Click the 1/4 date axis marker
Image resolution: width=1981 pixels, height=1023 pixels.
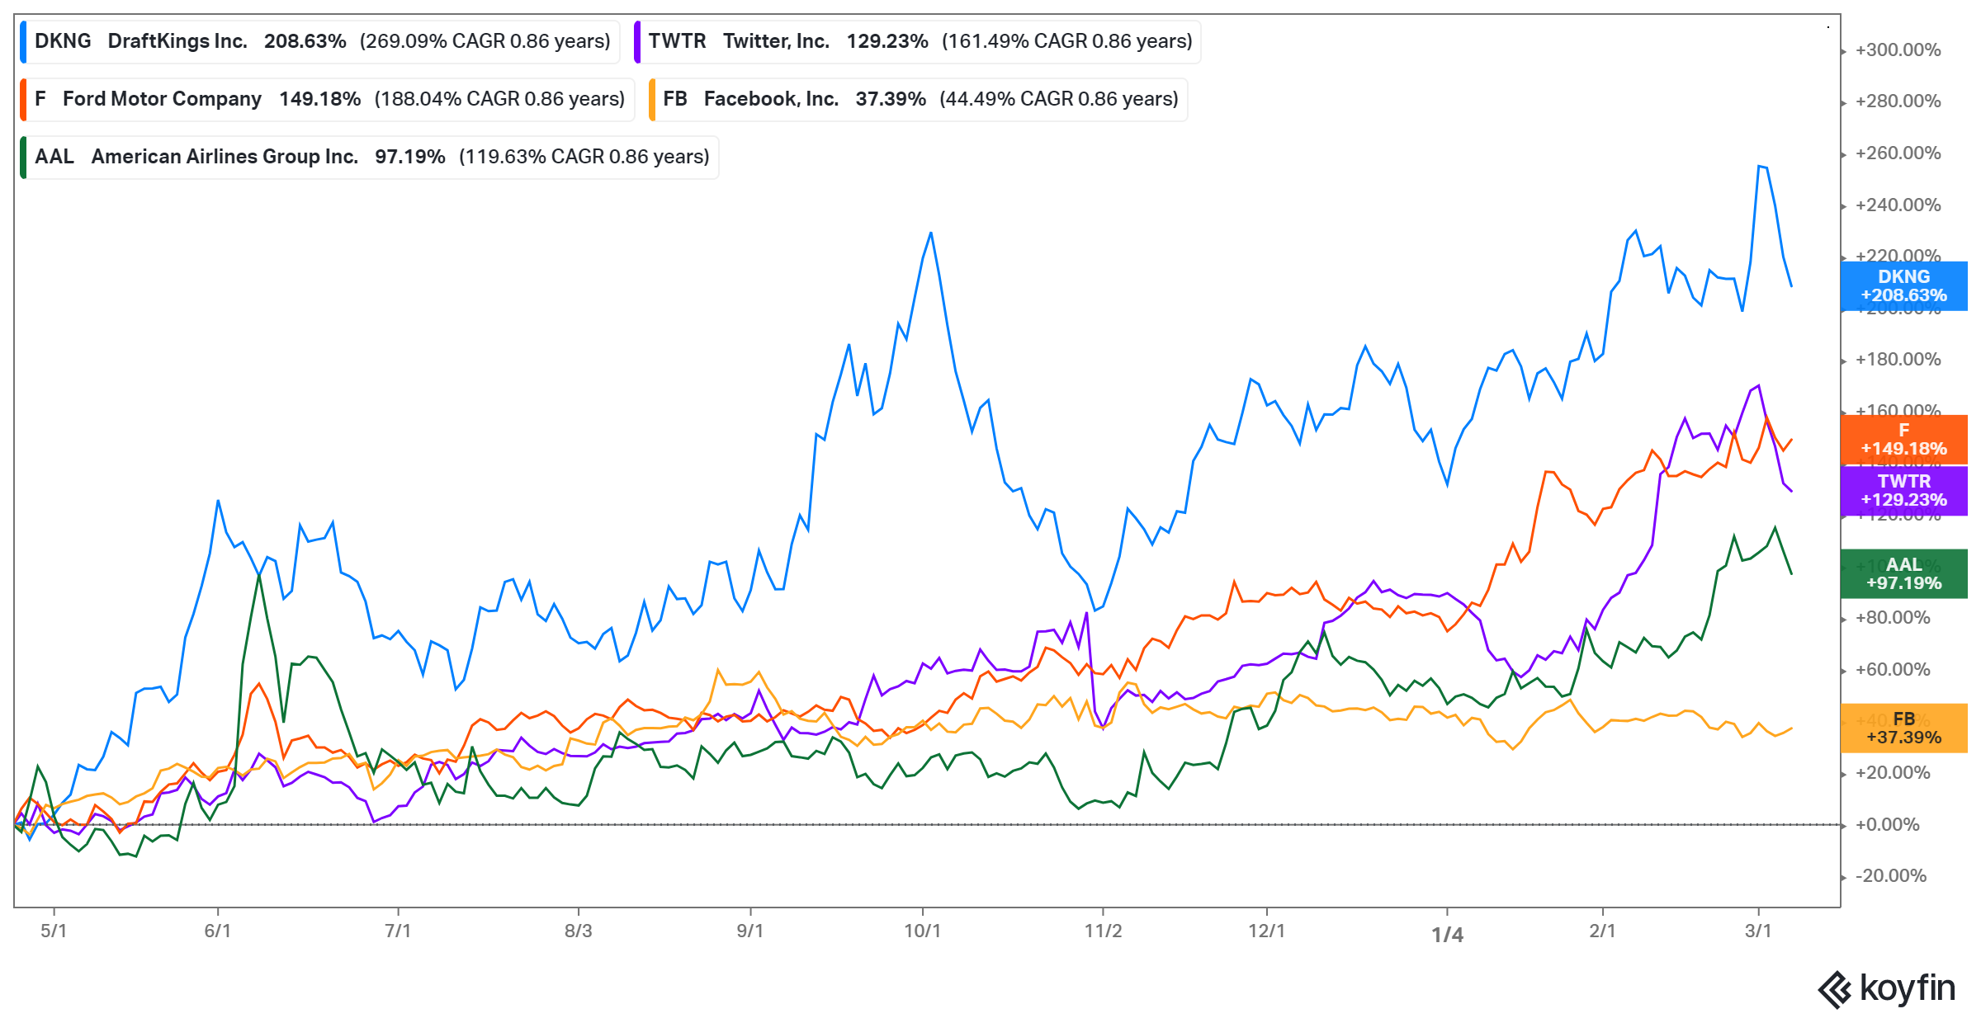point(1447,934)
